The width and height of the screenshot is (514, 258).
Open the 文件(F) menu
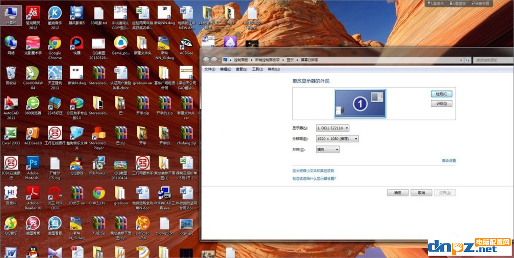[210, 70]
